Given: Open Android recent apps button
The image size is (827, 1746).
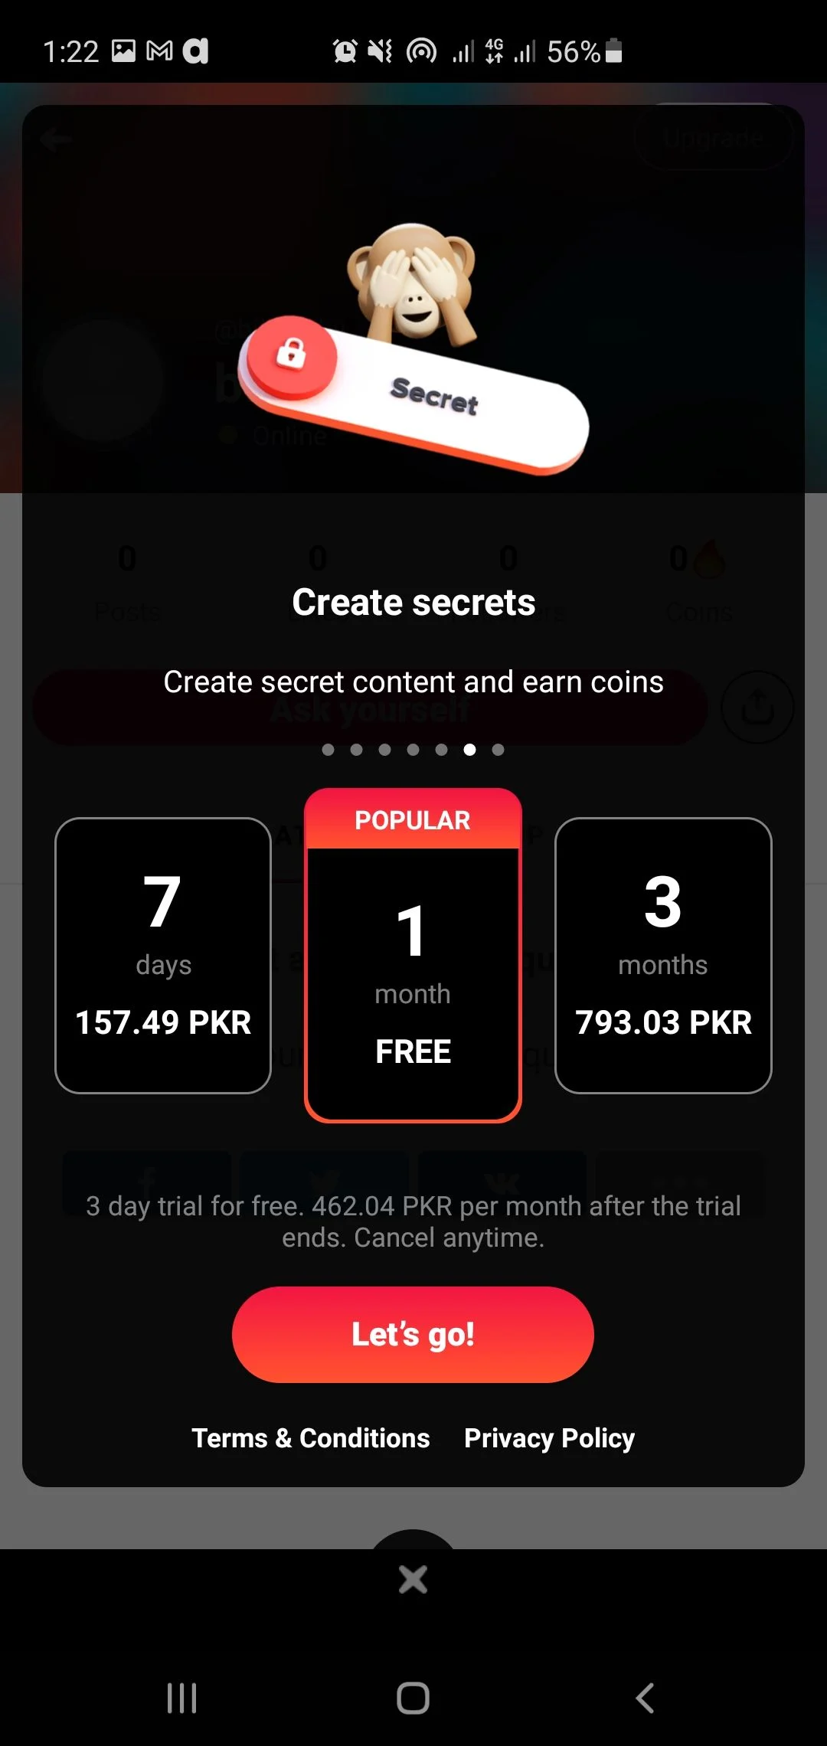Looking at the screenshot, I should (182, 1698).
